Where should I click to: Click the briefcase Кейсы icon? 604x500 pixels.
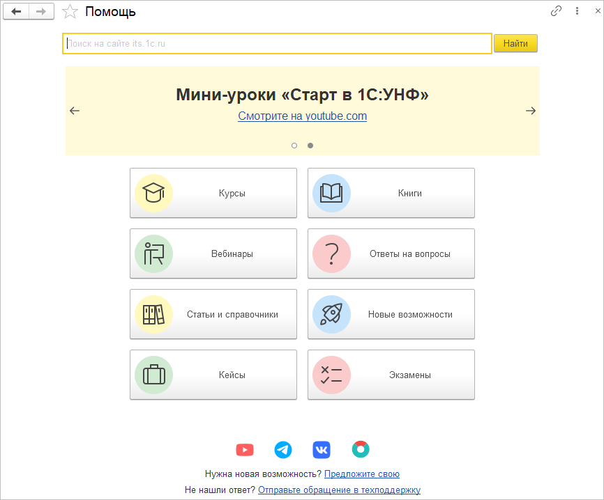click(153, 375)
